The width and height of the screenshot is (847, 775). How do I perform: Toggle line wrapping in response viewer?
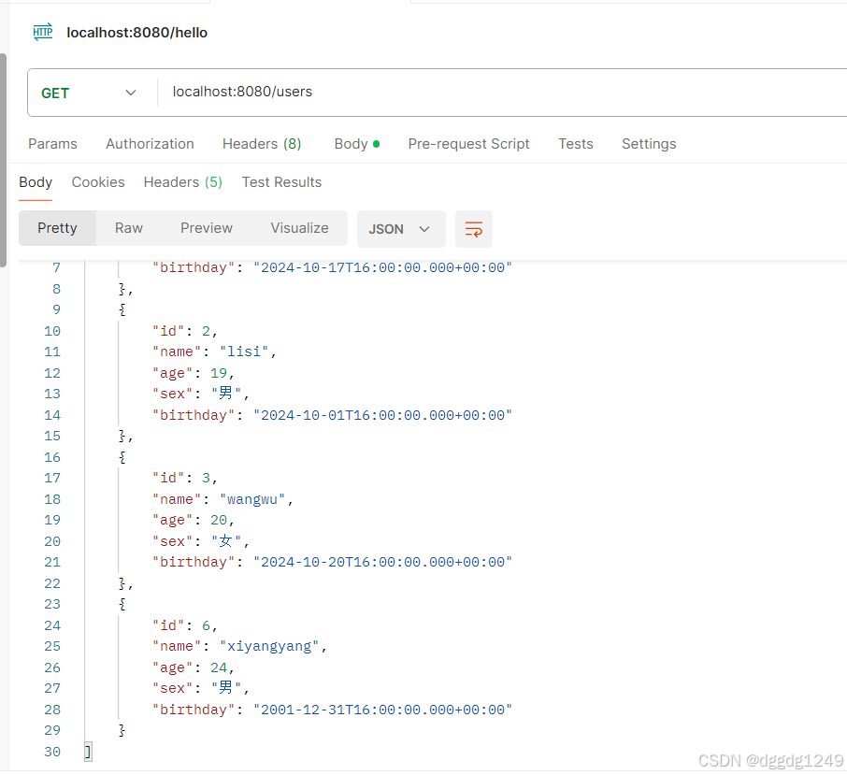coord(474,229)
